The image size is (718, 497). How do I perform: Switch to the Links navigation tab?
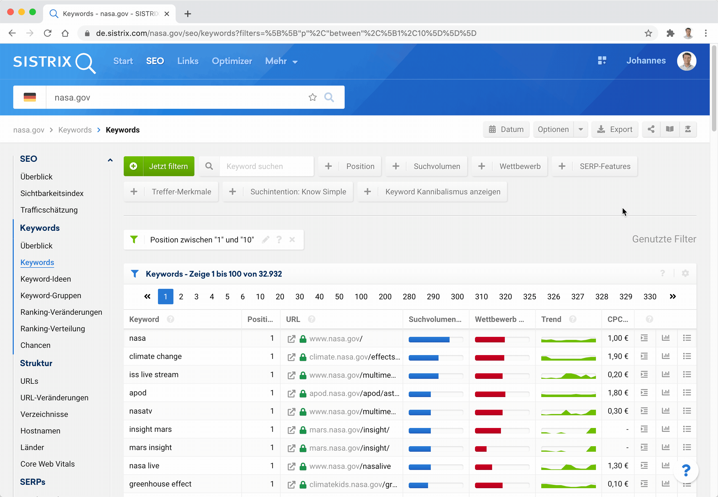coord(188,61)
